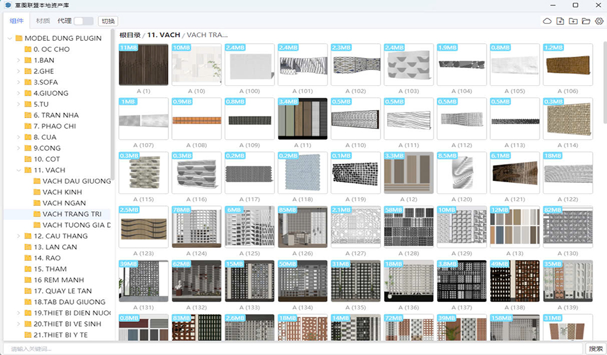Open settings with the gear icon
The width and height of the screenshot is (607, 355).
(599, 21)
